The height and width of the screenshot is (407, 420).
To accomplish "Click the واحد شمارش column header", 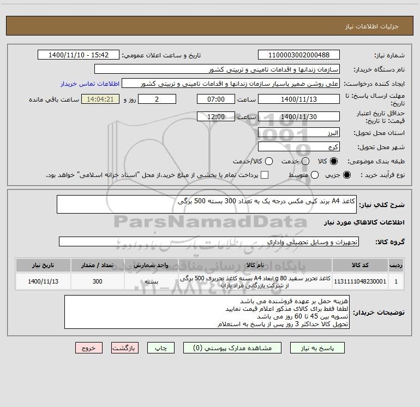I will tap(151, 265).
